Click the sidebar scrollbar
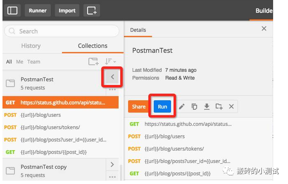 121,172
